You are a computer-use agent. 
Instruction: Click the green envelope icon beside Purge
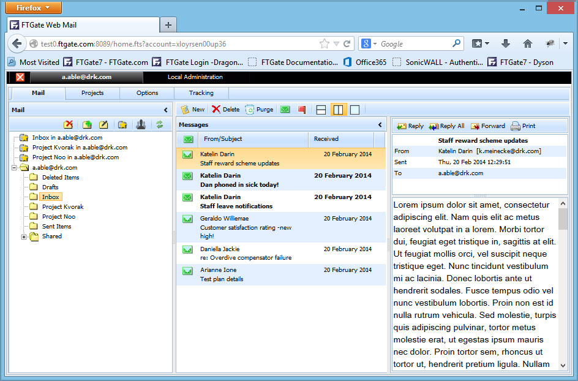tap(285, 110)
